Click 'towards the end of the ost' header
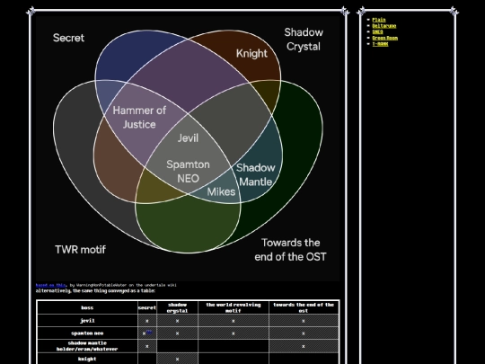 coord(304,307)
